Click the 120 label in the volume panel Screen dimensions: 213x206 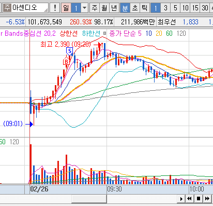pos(14,142)
